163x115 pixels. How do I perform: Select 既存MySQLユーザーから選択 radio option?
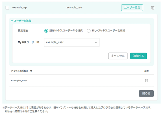coord(46,31)
